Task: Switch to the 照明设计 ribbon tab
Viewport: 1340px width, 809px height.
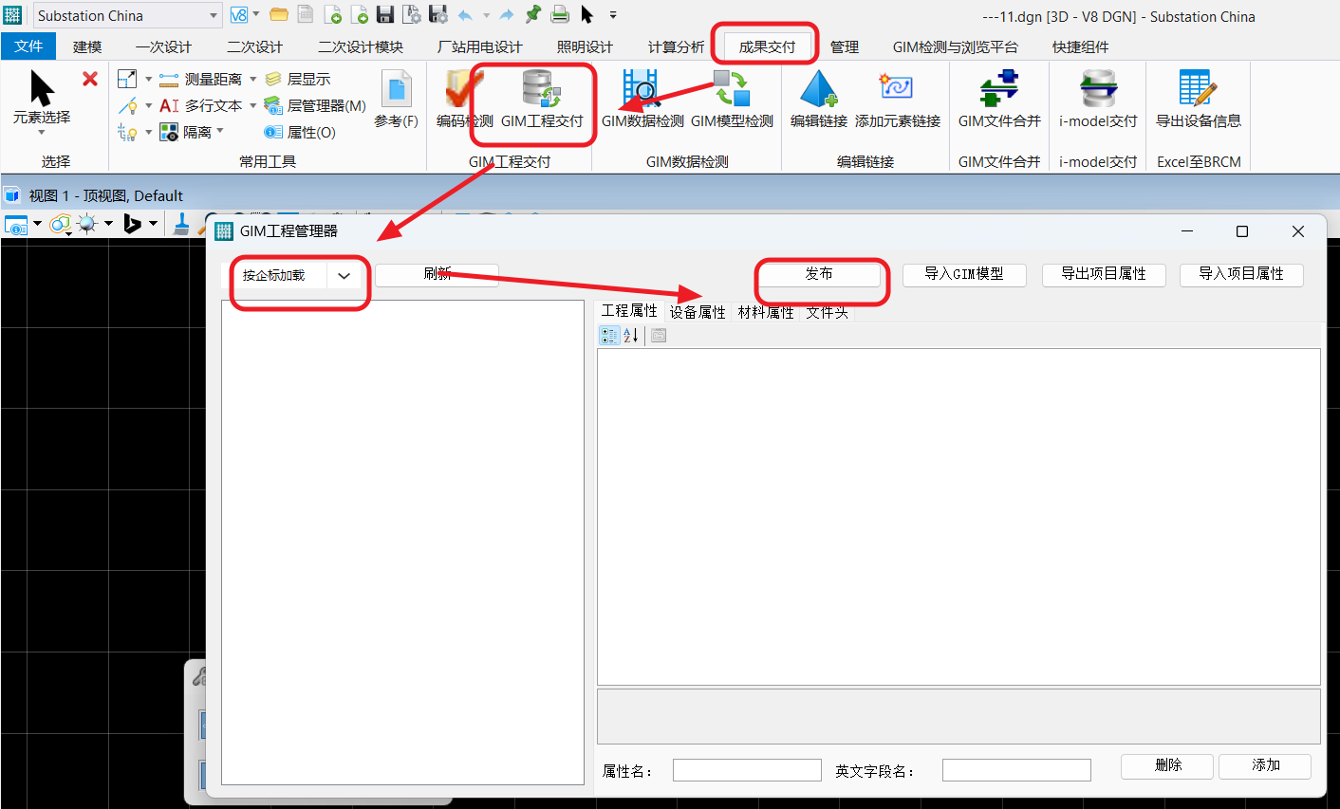Action: [585, 46]
